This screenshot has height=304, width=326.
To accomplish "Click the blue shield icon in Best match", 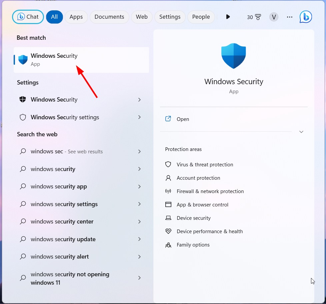I will (23, 60).
